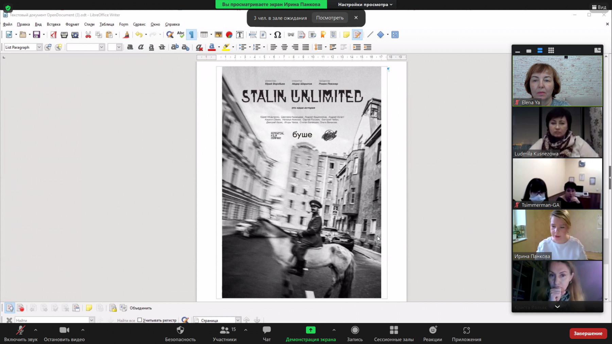Insert basic shape diamond icon
Screen dimensions: 612x344
pos(380,35)
